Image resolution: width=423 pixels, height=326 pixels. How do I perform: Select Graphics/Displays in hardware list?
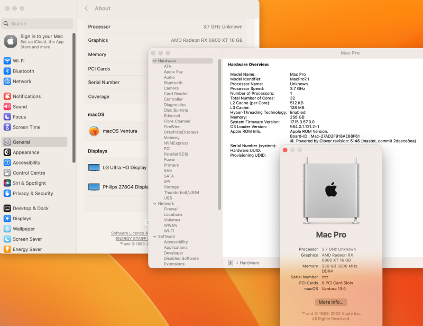[181, 132]
